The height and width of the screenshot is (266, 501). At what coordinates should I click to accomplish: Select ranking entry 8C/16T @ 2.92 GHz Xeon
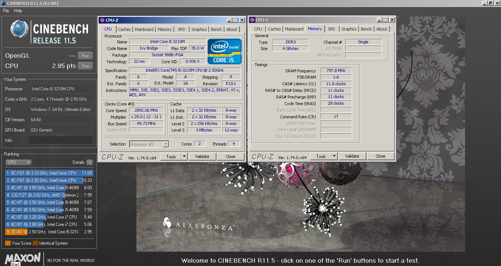click(x=49, y=180)
